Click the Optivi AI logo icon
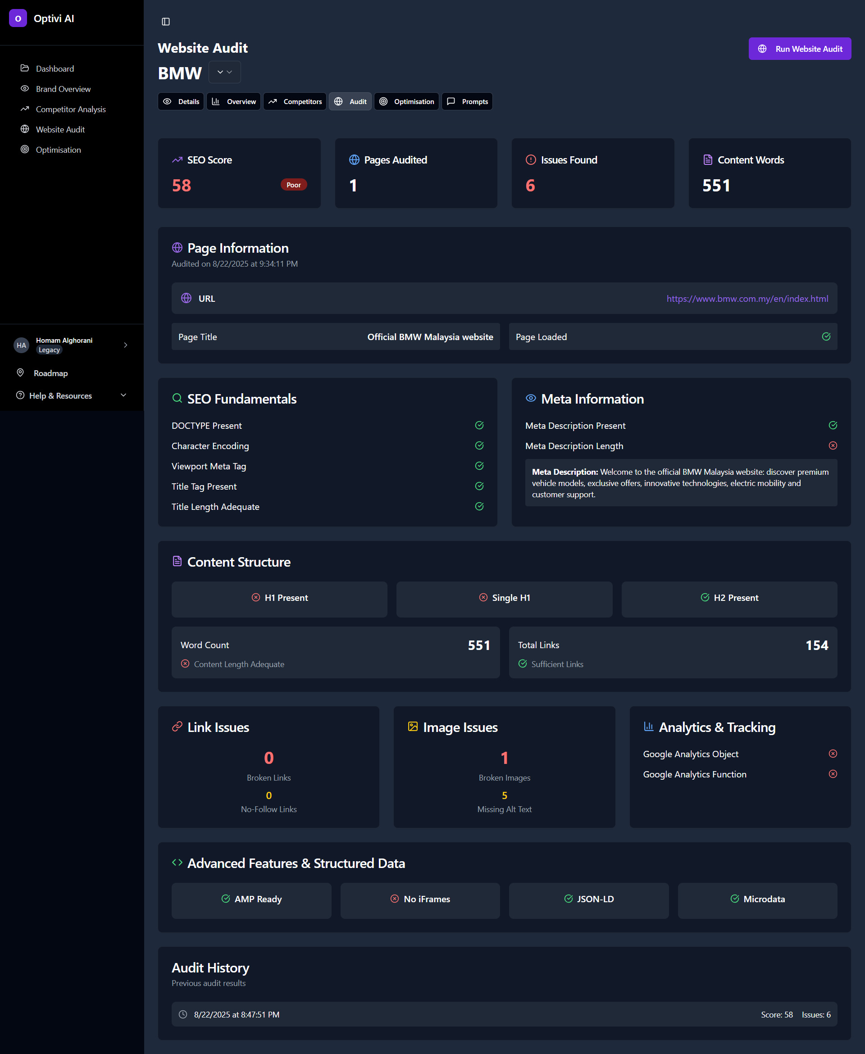865x1054 pixels. point(18,18)
